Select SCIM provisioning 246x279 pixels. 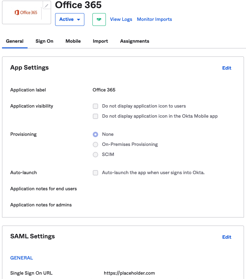click(95, 154)
